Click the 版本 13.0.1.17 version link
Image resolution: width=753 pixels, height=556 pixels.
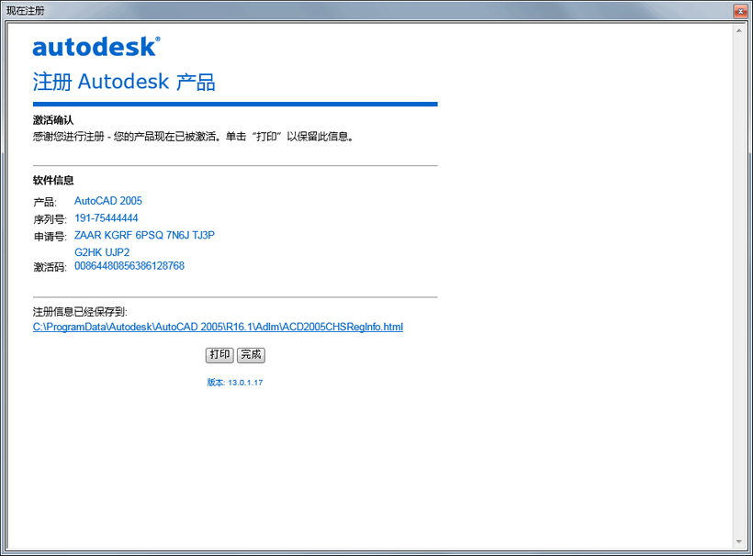(x=235, y=382)
